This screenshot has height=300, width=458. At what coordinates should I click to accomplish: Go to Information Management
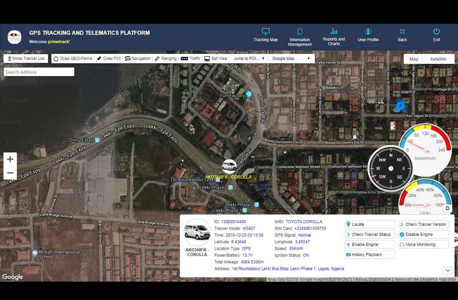point(300,37)
